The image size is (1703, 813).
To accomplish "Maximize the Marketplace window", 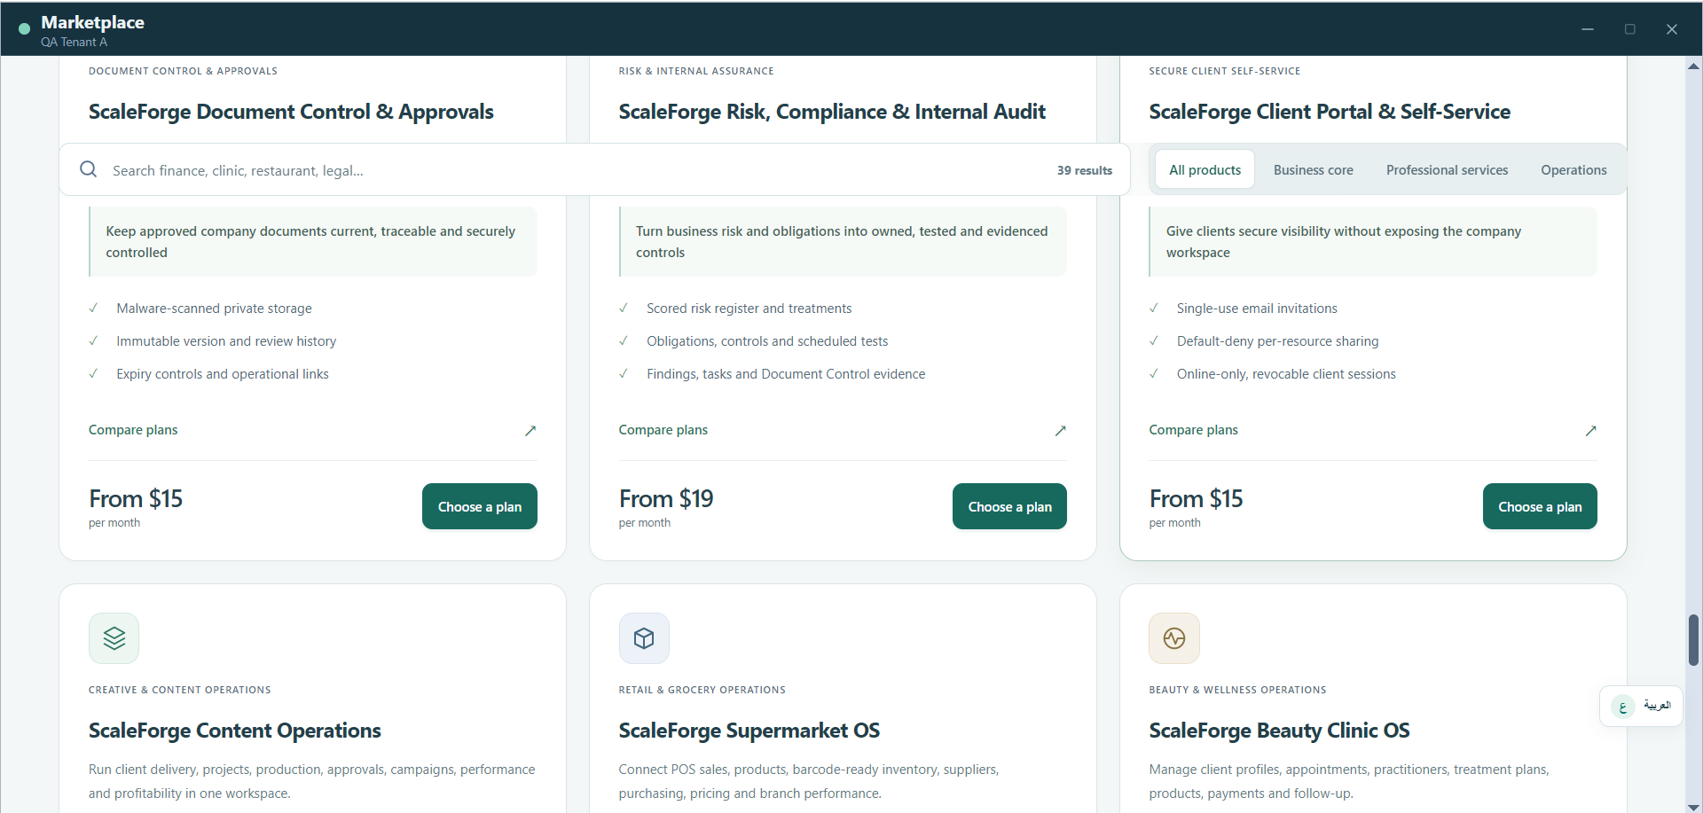I will pyautogui.click(x=1629, y=29).
